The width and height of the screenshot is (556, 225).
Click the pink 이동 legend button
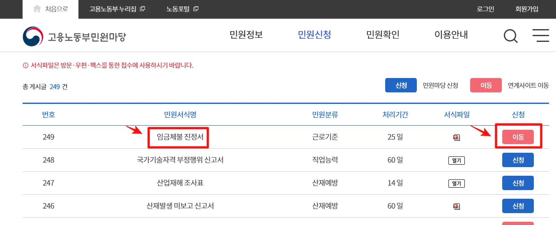click(486, 85)
